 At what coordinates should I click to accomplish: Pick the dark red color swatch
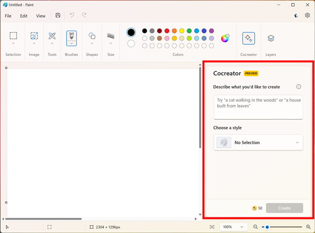click(x=159, y=31)
